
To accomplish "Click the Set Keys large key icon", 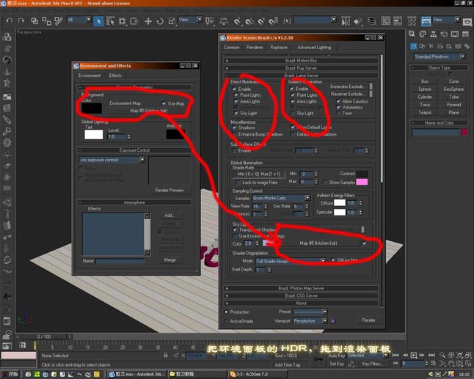I will click(x=318, y=359).
